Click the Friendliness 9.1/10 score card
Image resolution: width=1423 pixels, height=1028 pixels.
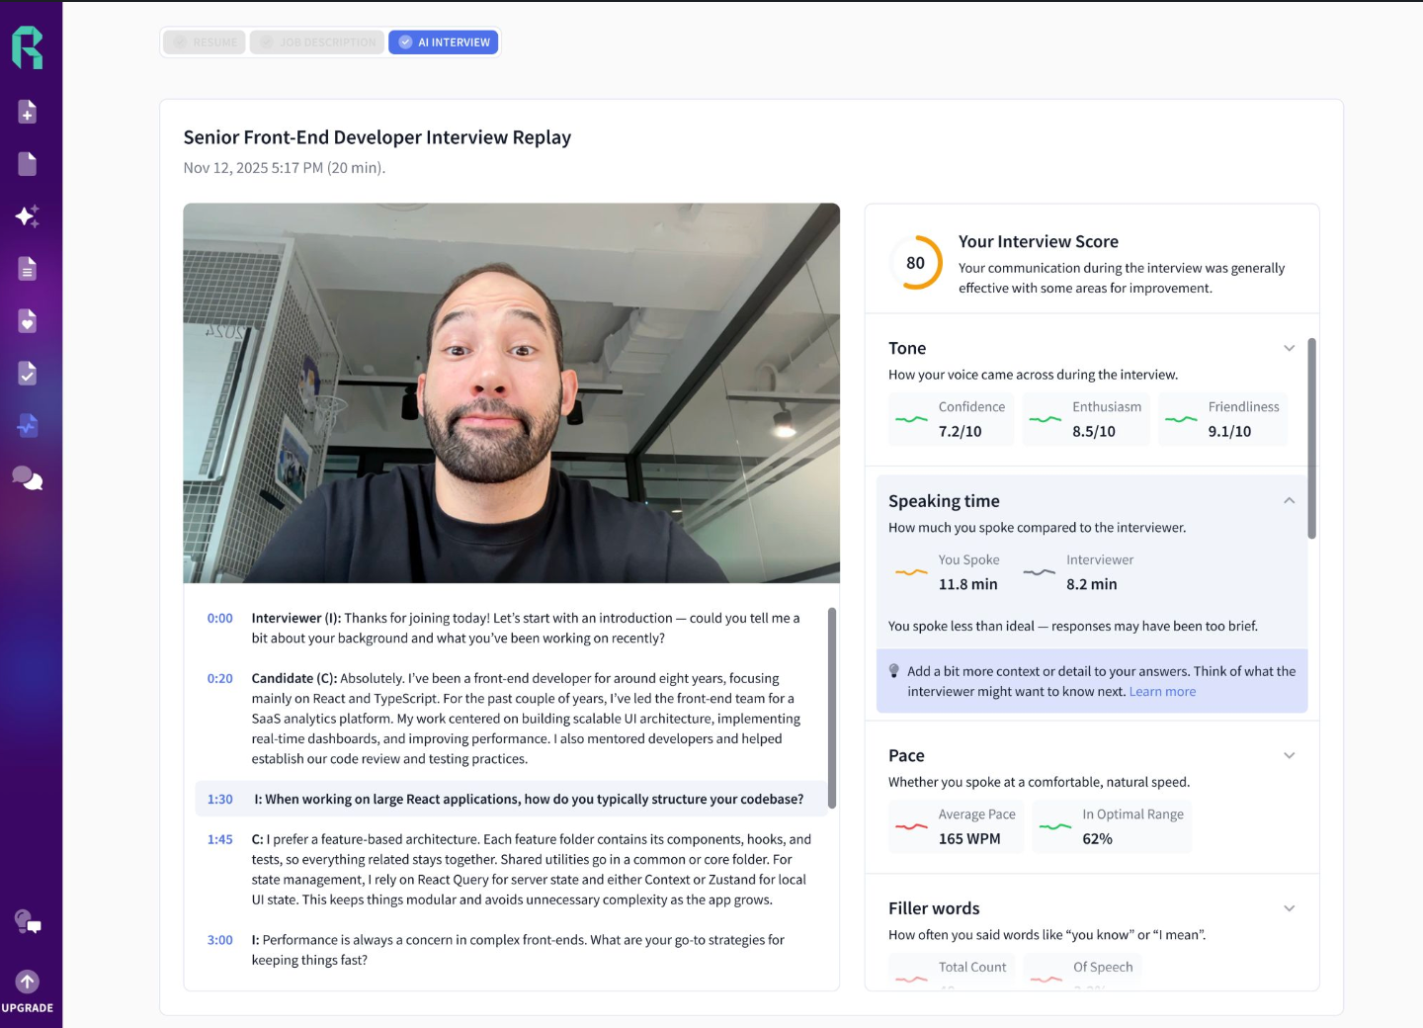[x=1222, y=419]
